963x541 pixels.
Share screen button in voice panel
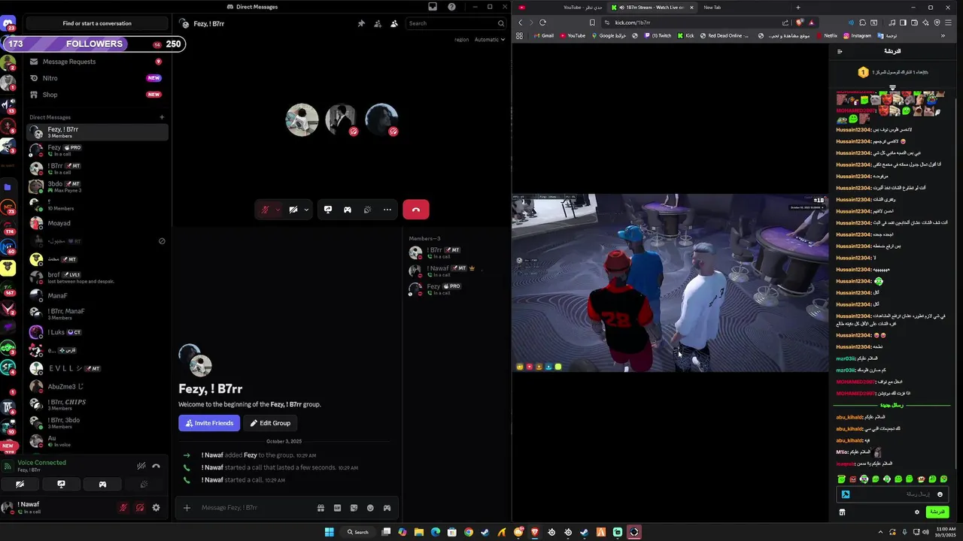(62, 485)
